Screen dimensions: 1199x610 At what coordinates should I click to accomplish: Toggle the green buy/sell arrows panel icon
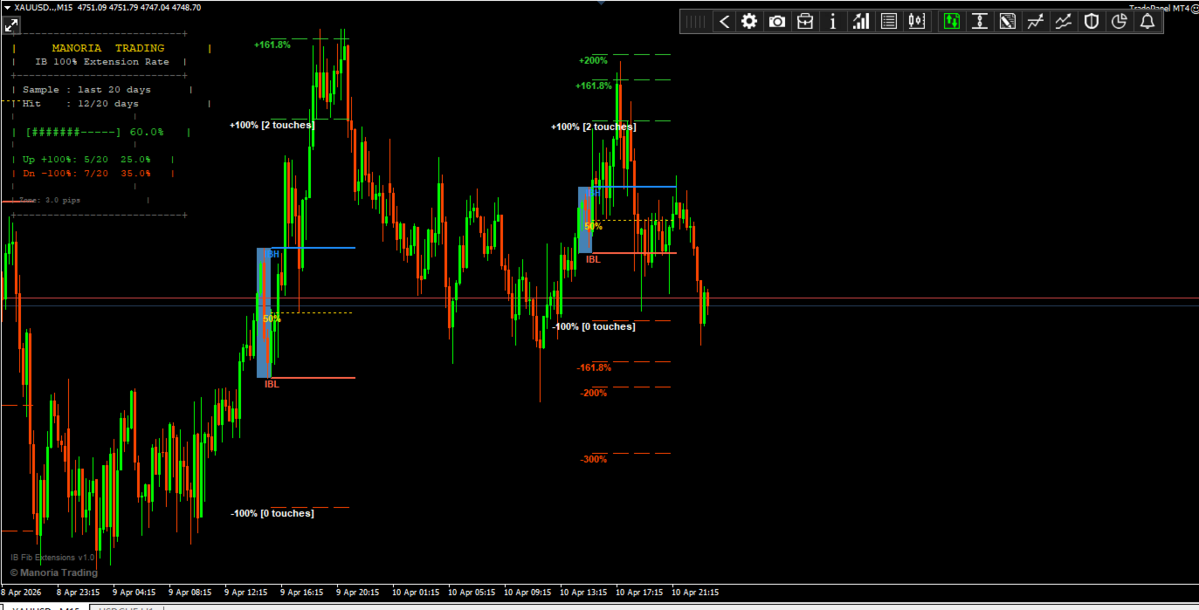point(952,22)
